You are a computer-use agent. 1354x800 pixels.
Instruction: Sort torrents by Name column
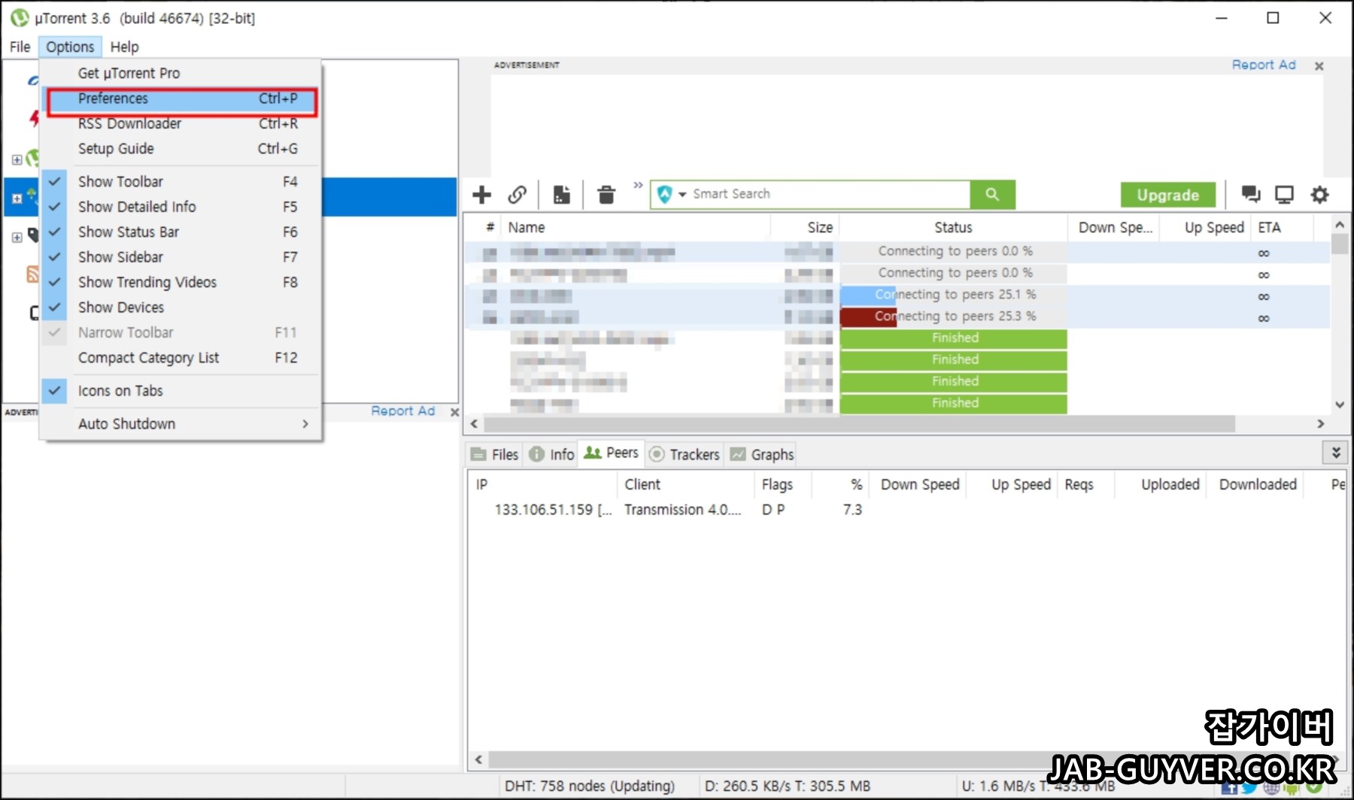(637, 227)
